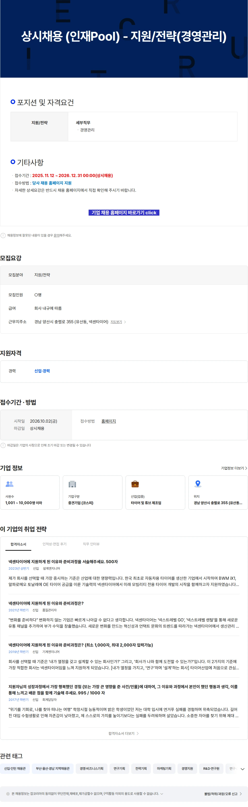Viewport: 248px width, 807px height.
Task: Click the 위치 map pin icon
Action: tap(198, 484)
